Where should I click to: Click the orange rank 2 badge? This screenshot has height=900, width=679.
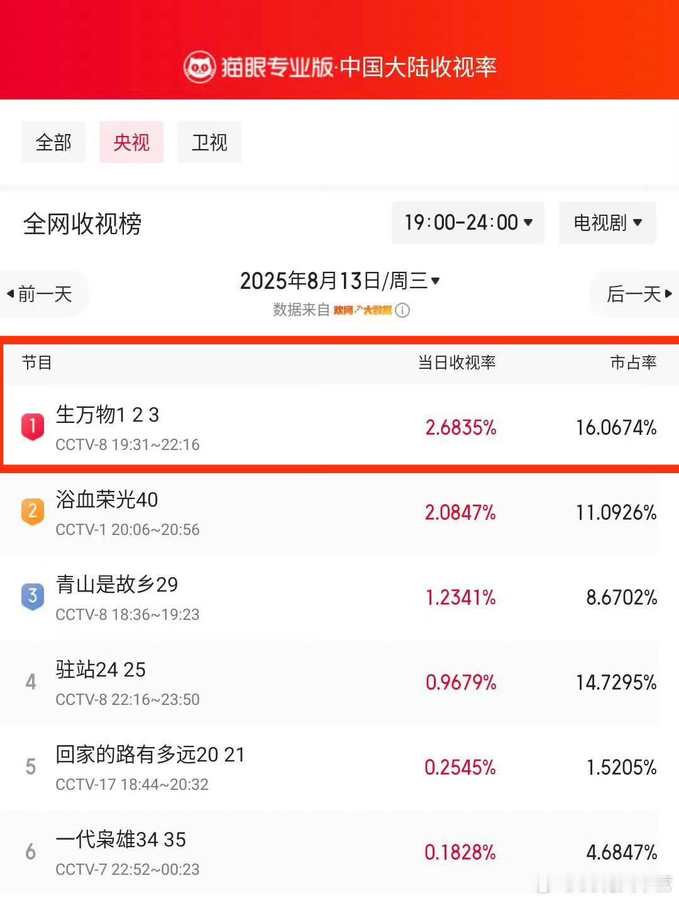33,512
